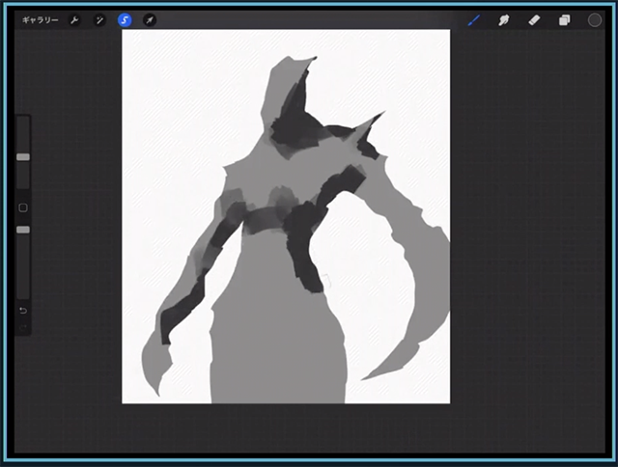Select the Eraser tool

(533, 20)
